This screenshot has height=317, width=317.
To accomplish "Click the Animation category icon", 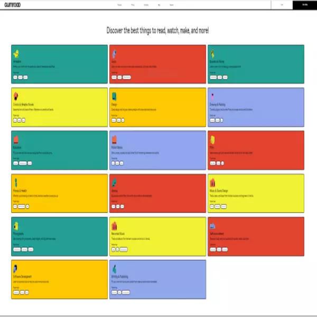I will [17, 53].
